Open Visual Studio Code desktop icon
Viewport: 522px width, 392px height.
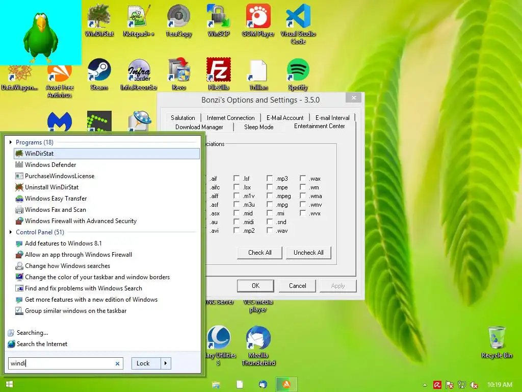[x=298, y=23]
